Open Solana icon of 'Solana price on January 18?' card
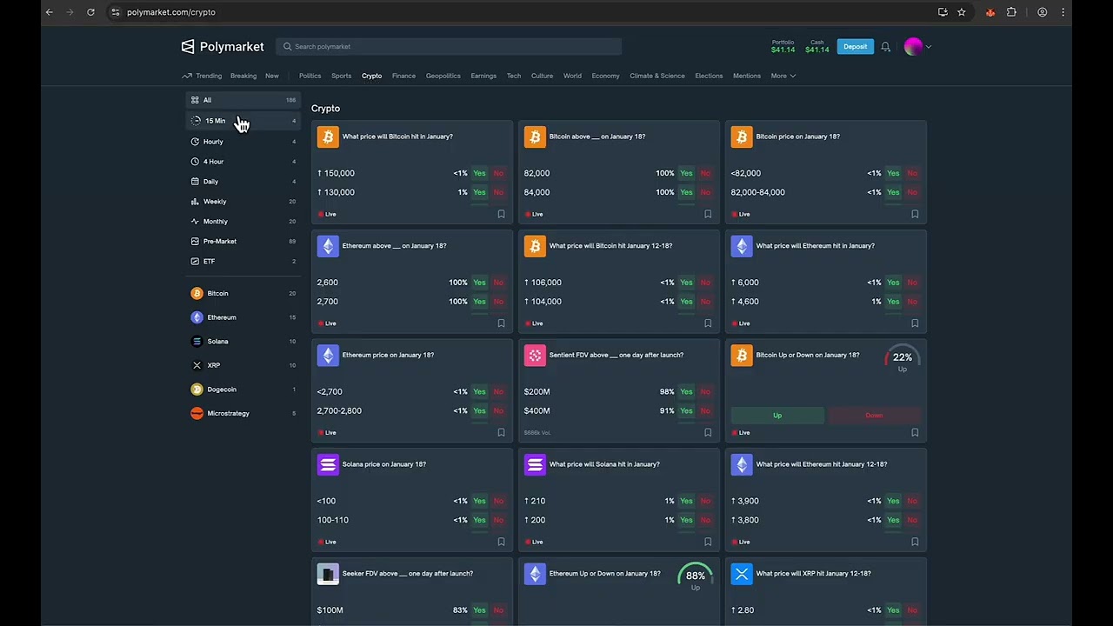The height and width of the screenshot is (626, 1113). tap(328, 465)
